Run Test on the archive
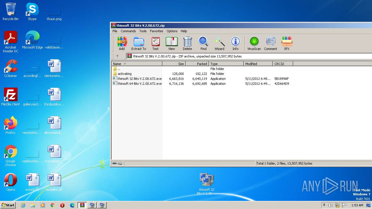The height and width of the screenshot is (209, 372). [155, 44]
